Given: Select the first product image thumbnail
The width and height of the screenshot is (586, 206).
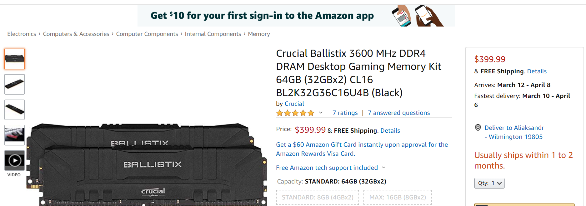Looking at the screenshot, I should coord(14,59).
